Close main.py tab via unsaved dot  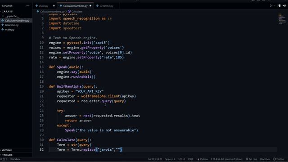[54, 6]
